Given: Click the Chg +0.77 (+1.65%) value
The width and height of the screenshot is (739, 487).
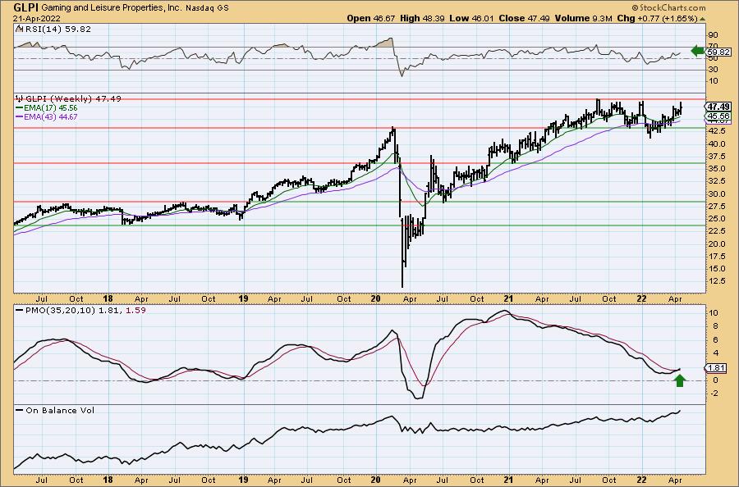Looking at the screenshot, I should [x=657, y=18].
